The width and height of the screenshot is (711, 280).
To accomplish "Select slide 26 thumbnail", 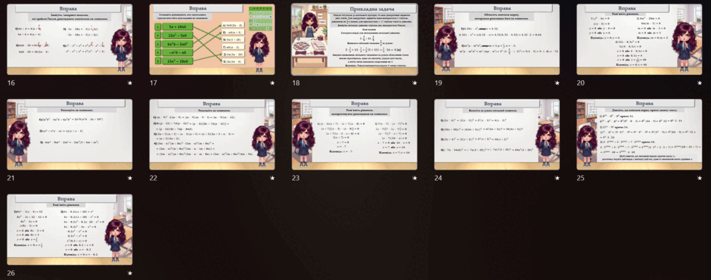I will coord(70,229).
